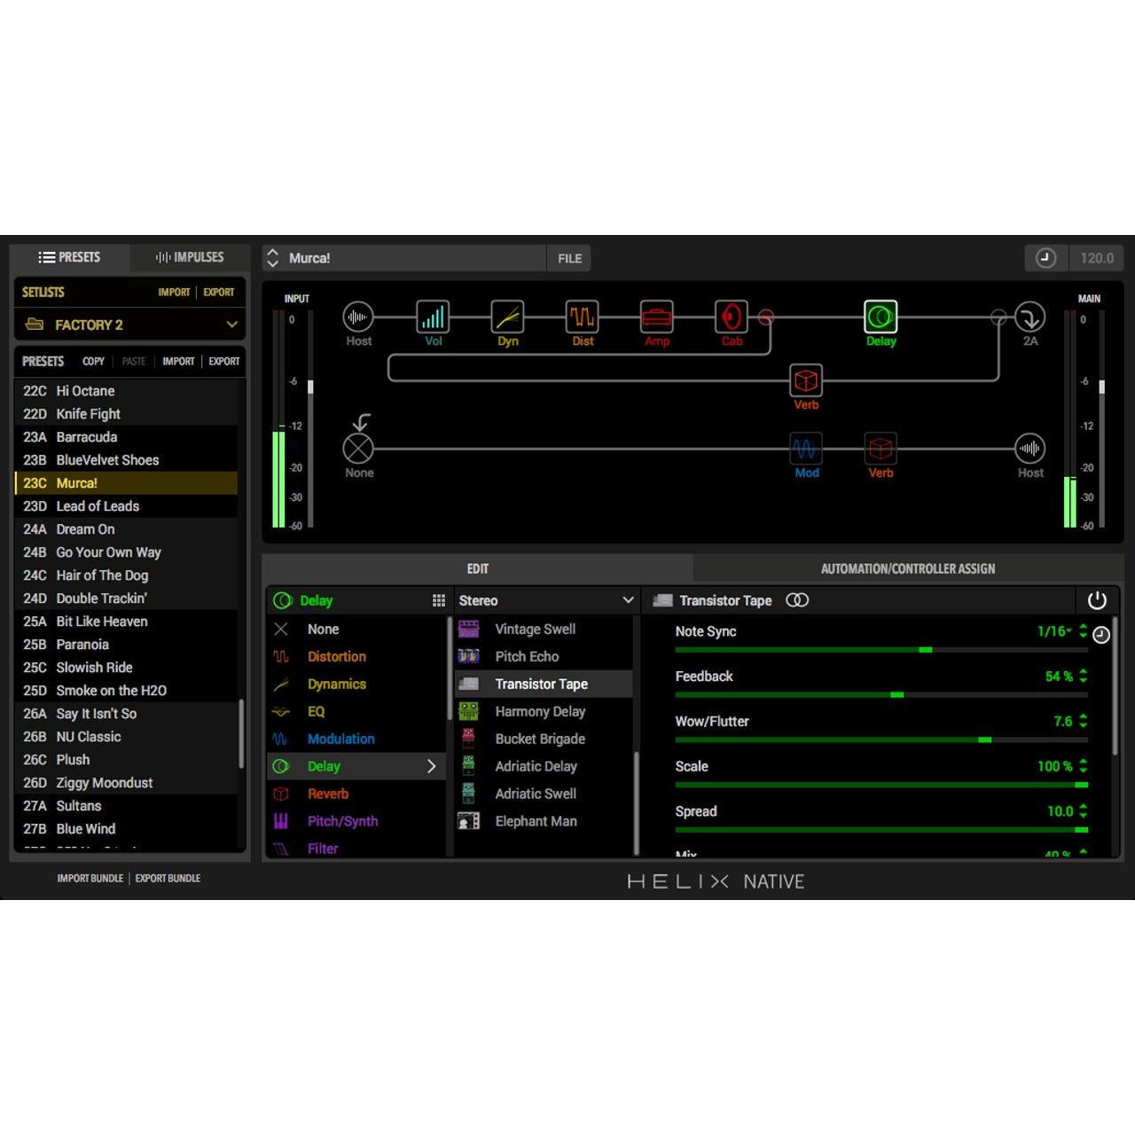
Task: Expand the Delay category submenu arrow
Action: 432,766
